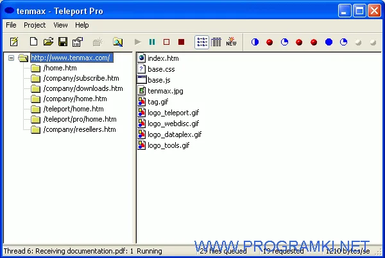Click the Thread 1 half-blue status indicator

(x=255, y=42)
